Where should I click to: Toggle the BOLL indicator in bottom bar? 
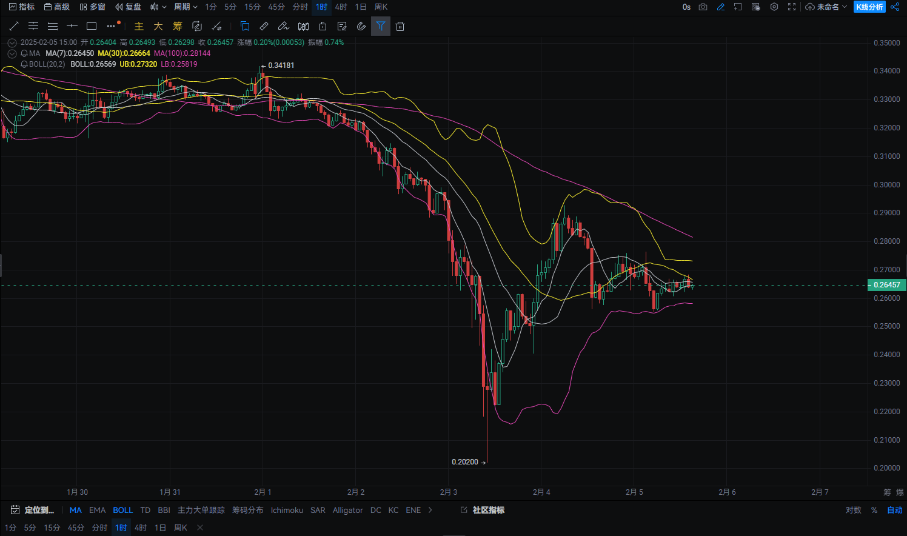pyautogui.click(x=122, y=510)
